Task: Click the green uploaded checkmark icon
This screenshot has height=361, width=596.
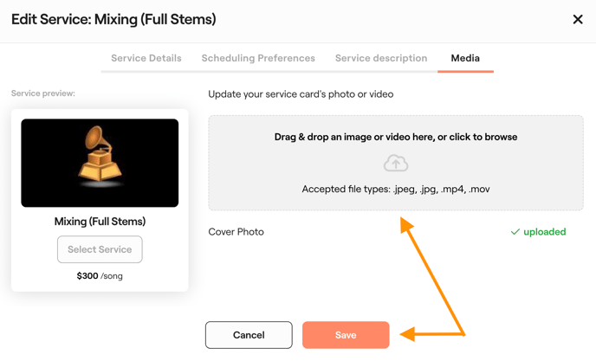Action: click(x=515, y=232)
